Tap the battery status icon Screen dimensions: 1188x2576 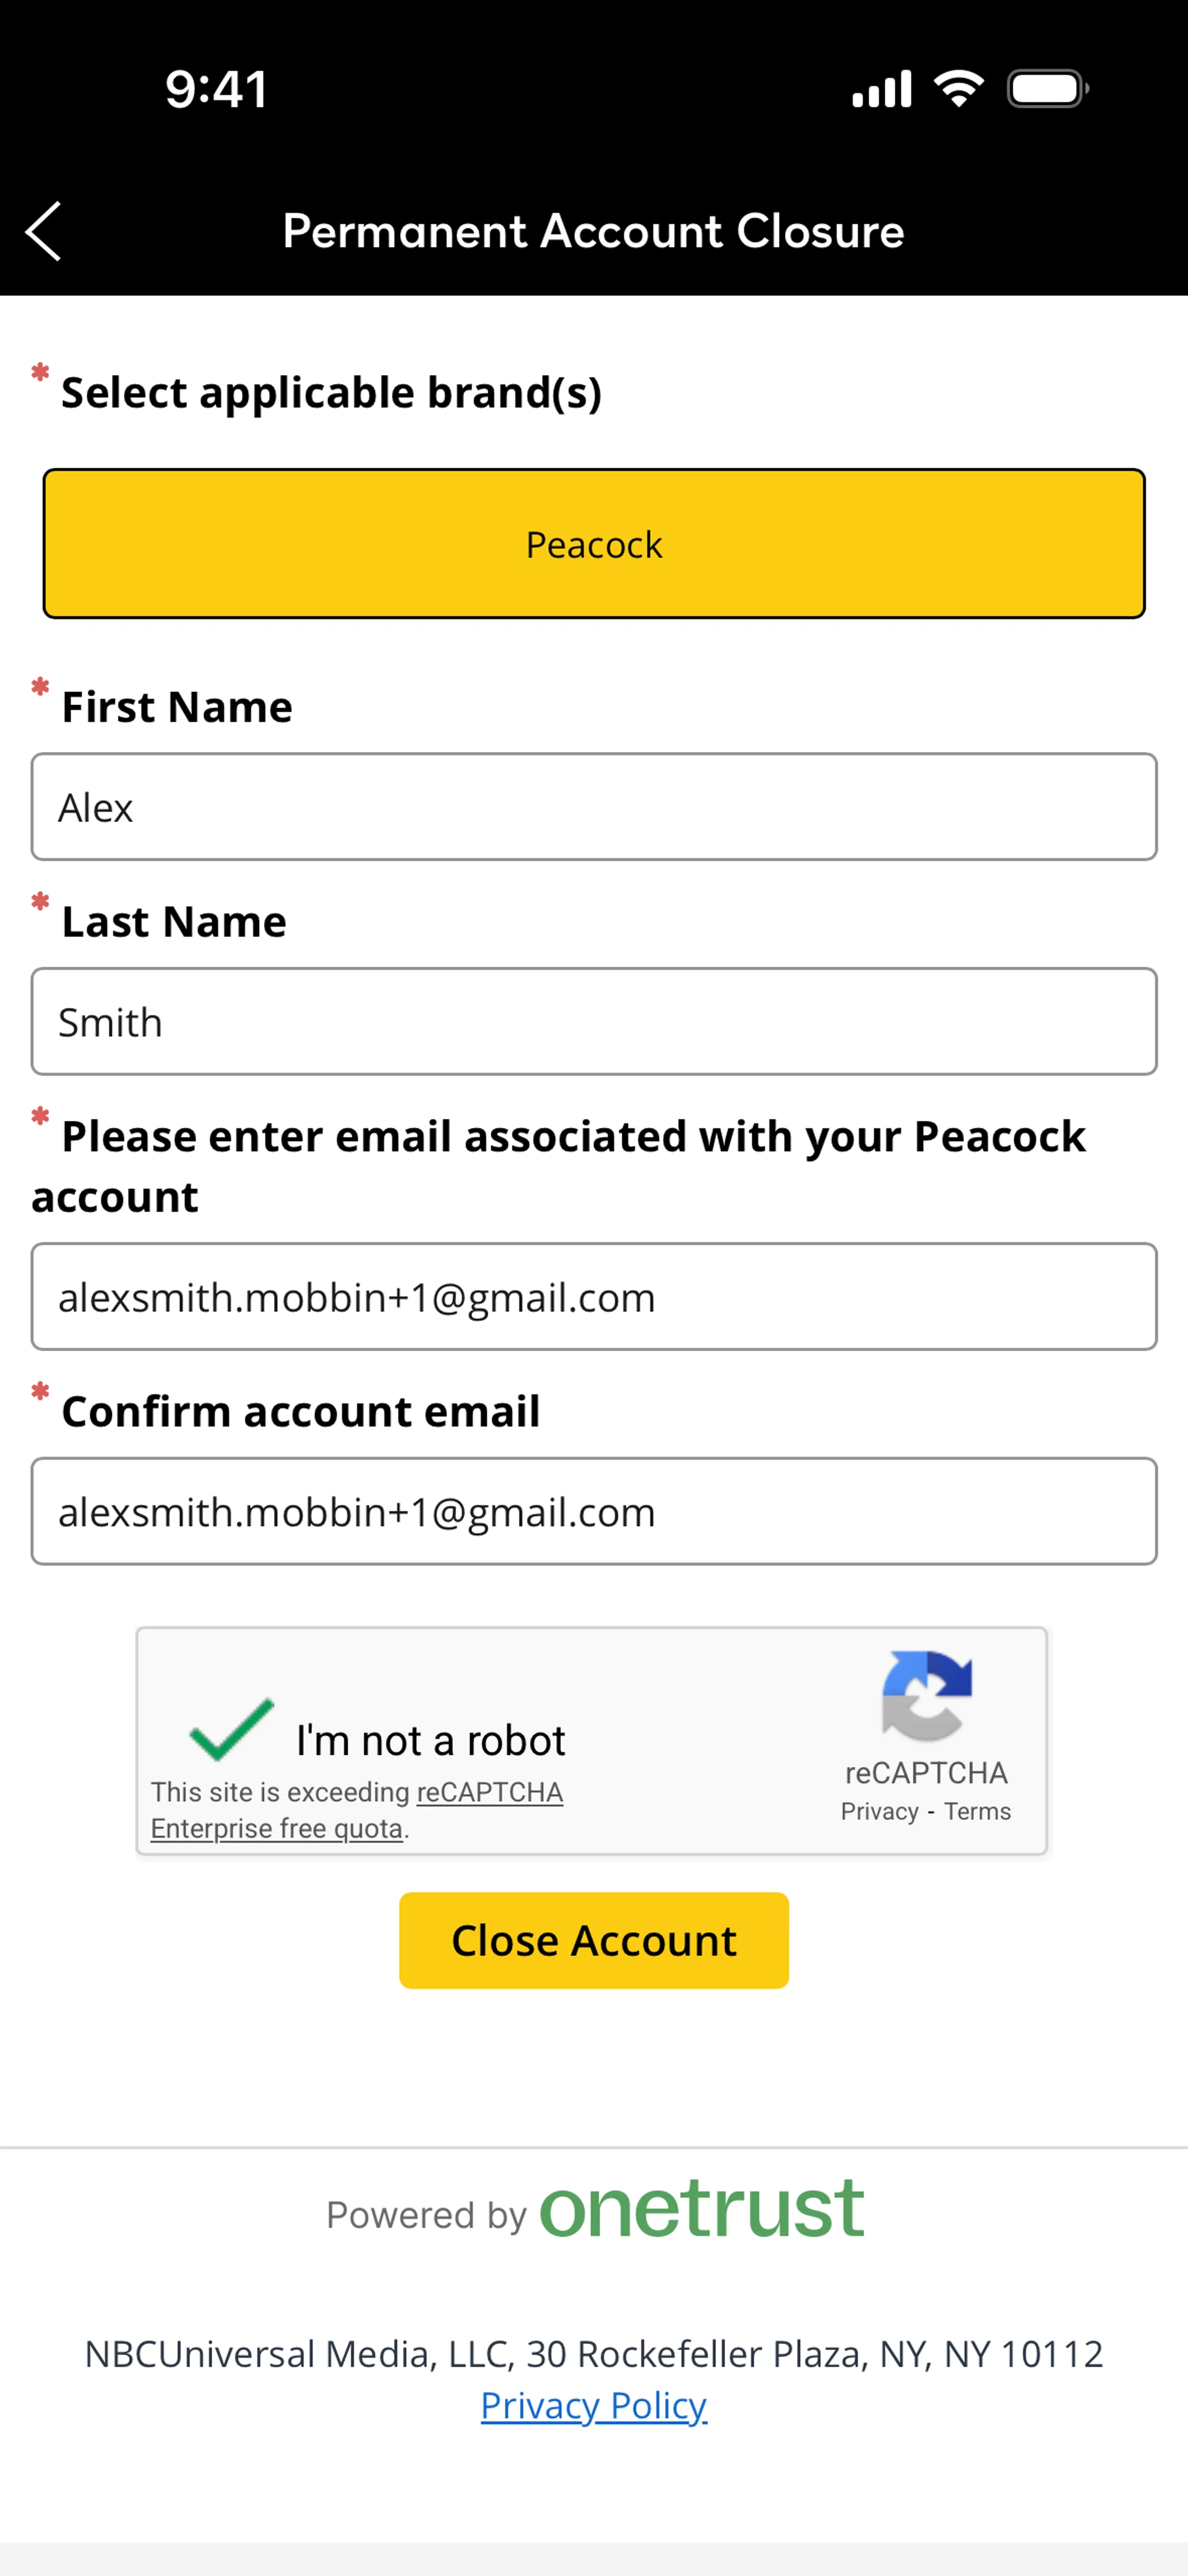tap(1047, 89)
